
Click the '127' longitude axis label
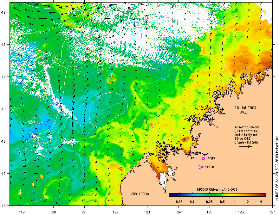pyautogui.click(x=272, y=212)
